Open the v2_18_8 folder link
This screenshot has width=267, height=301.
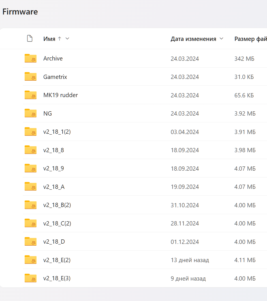[54, 150]
